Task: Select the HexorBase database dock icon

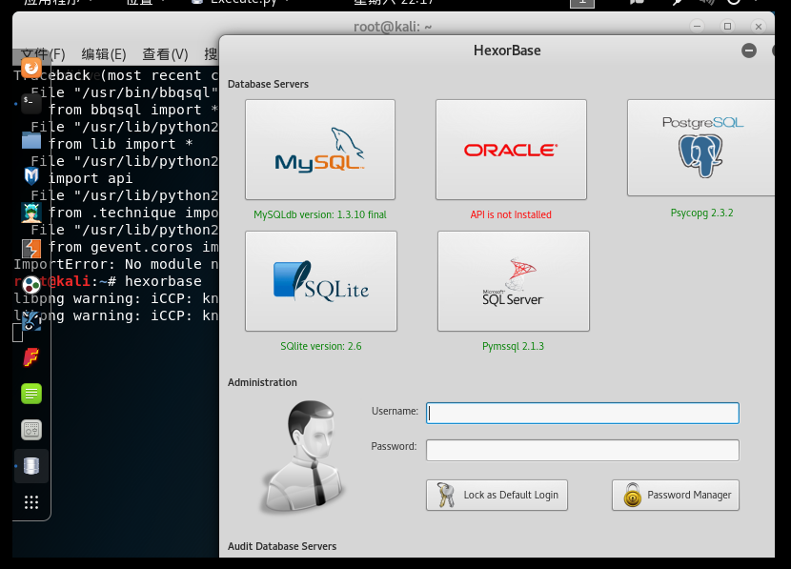Action: tap(31, 466)
